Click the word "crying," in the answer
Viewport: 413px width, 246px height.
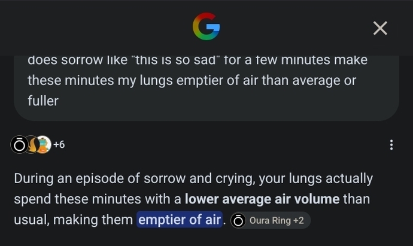[235, 179]
